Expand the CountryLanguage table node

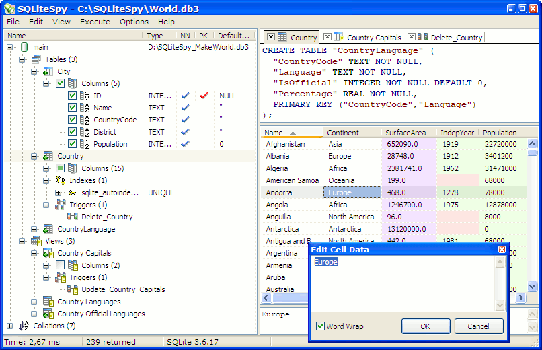(x=34, y=229)
